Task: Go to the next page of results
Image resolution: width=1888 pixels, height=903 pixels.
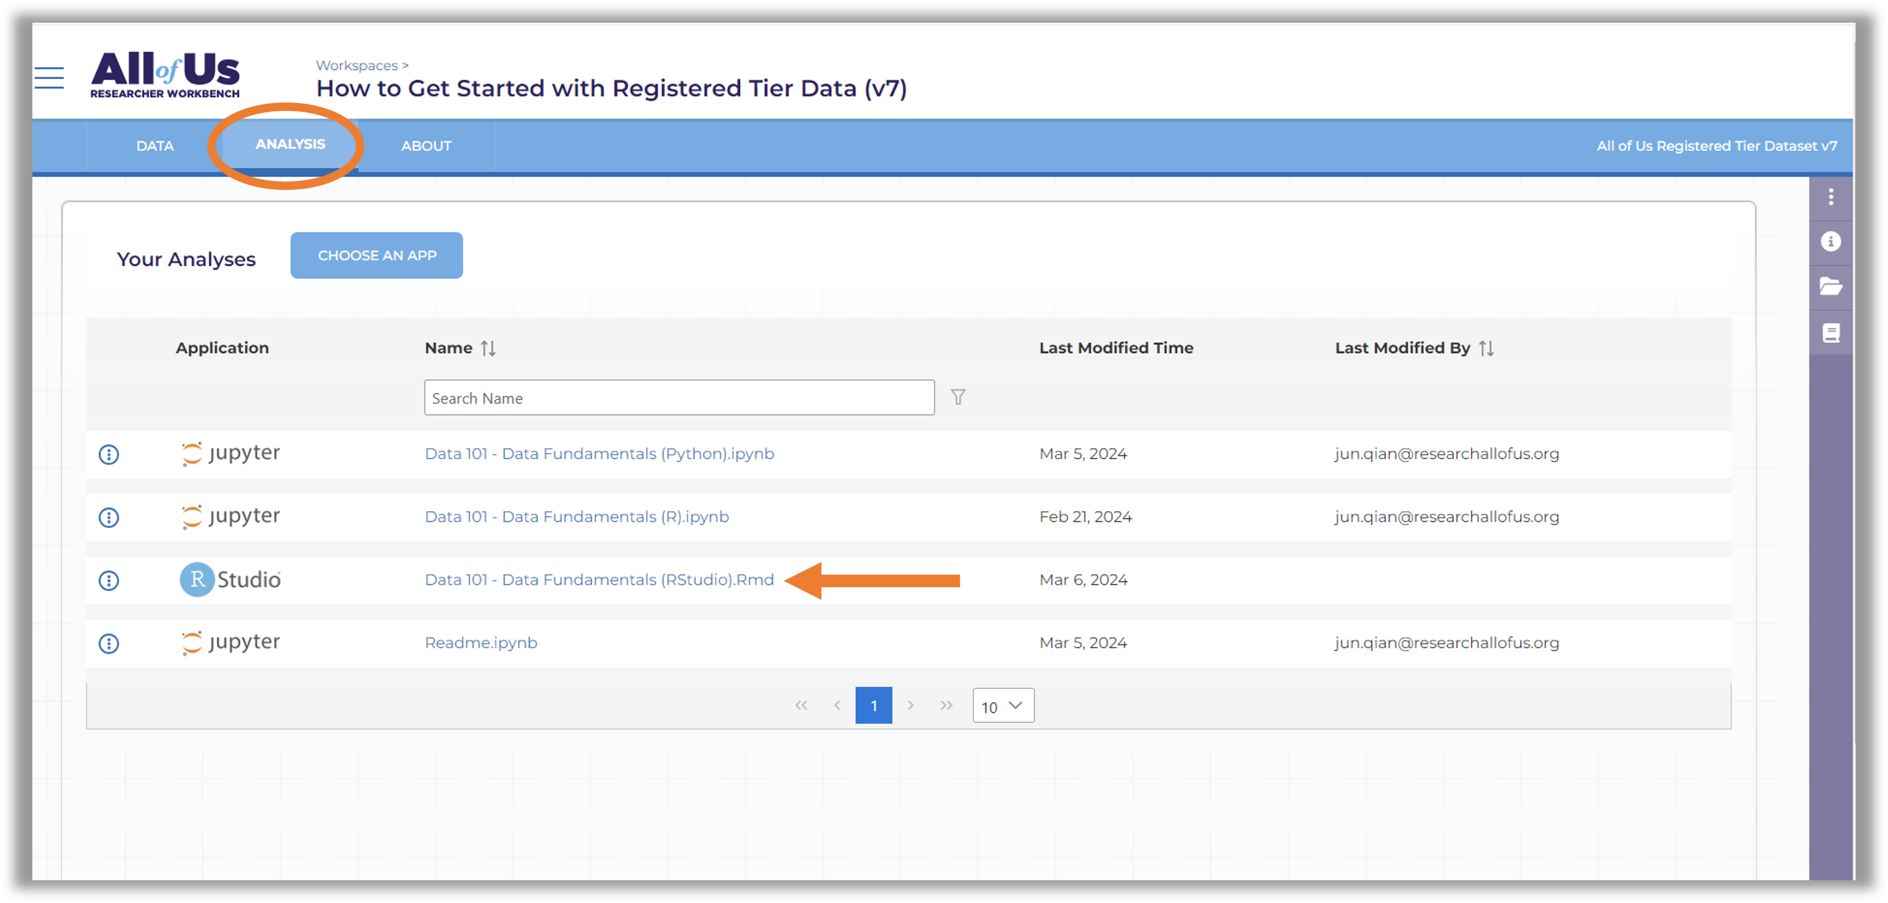Action: (910, 705)
